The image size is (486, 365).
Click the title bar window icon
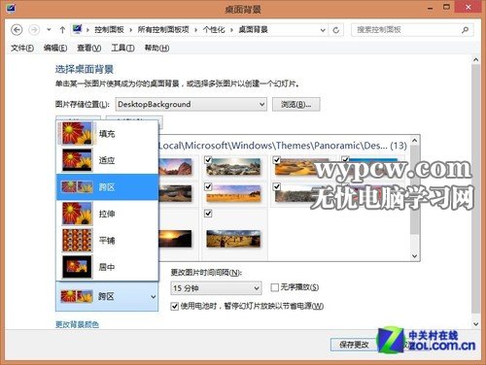(11, 8)
